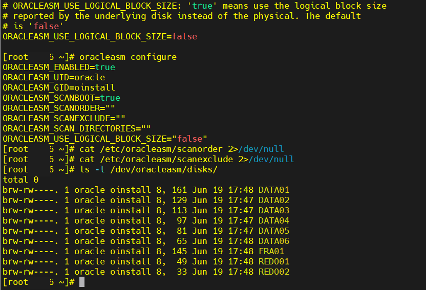Click the ORACLEASM_SCANORDER="" line
Viewport: 426px width, 290px height.
59,108
